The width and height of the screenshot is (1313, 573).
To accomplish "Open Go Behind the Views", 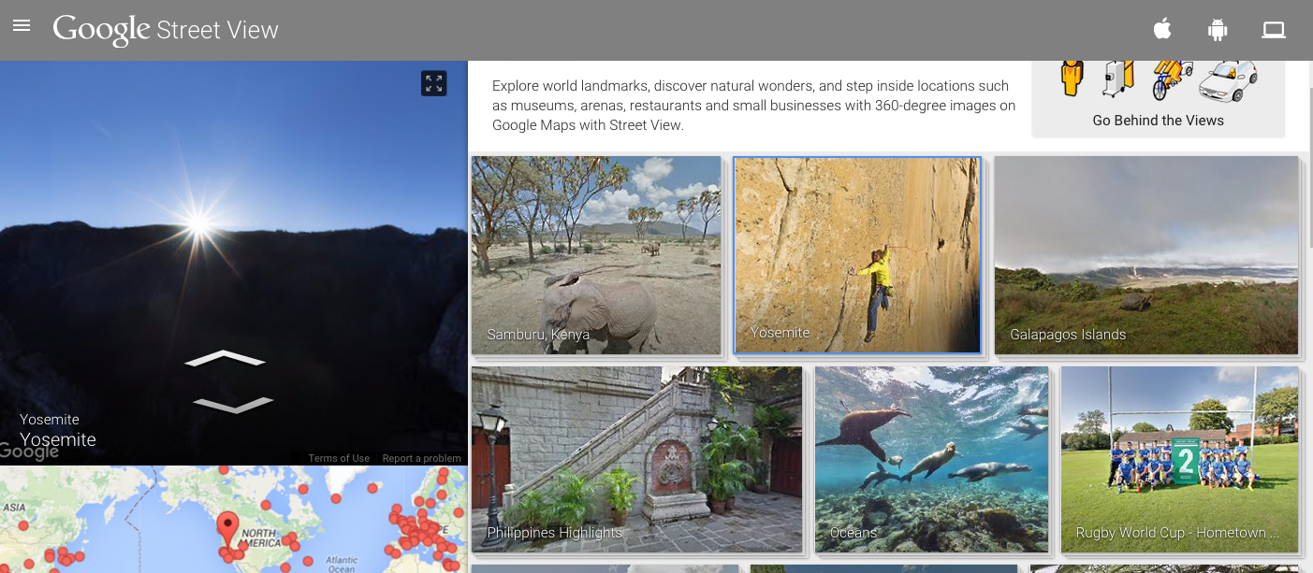I will pos(1158,120).
